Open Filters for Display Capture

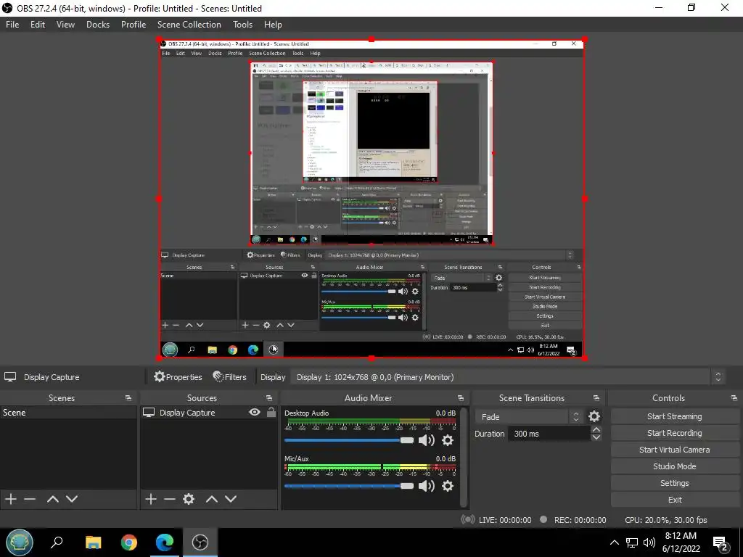coord(230,377)
